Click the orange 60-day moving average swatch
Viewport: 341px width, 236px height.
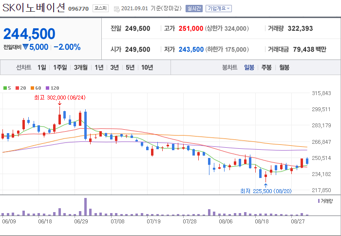coord(33,88)
